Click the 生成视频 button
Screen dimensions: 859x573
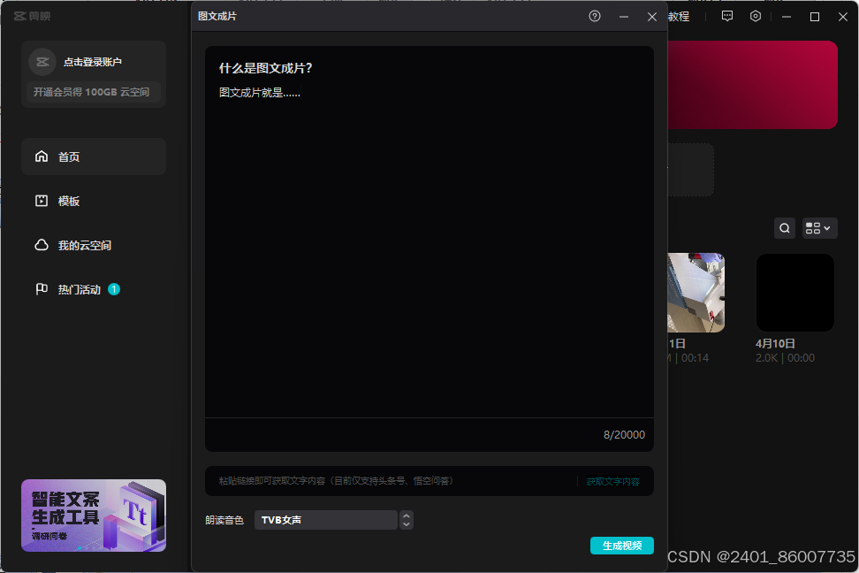tap(622, 546)
